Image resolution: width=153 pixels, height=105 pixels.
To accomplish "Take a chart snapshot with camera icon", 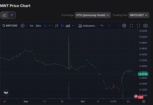I will [145, 26].
